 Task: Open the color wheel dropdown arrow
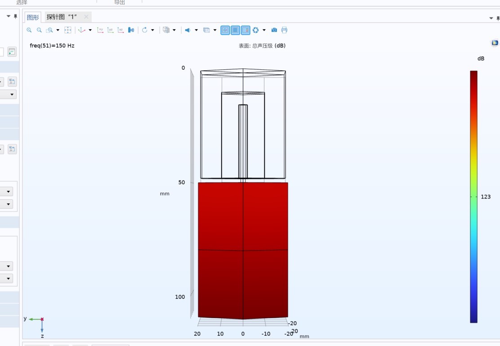(264, 30)
